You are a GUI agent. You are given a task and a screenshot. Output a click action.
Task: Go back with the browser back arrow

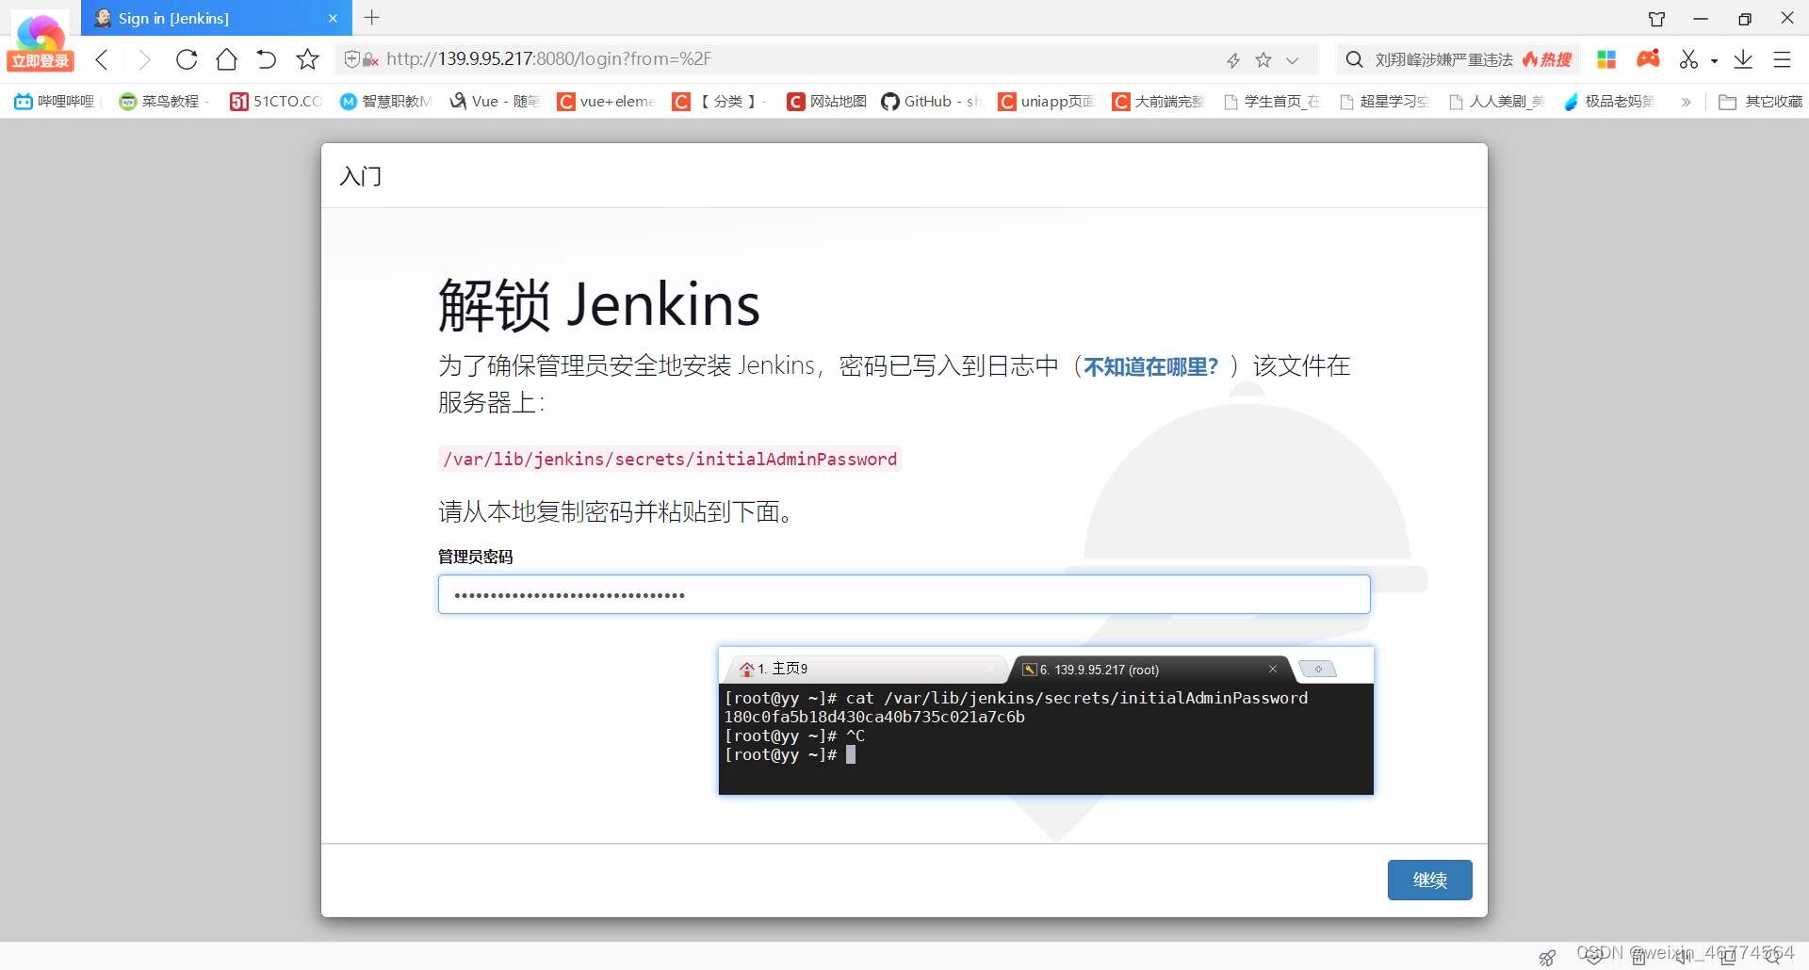[103, 59]
